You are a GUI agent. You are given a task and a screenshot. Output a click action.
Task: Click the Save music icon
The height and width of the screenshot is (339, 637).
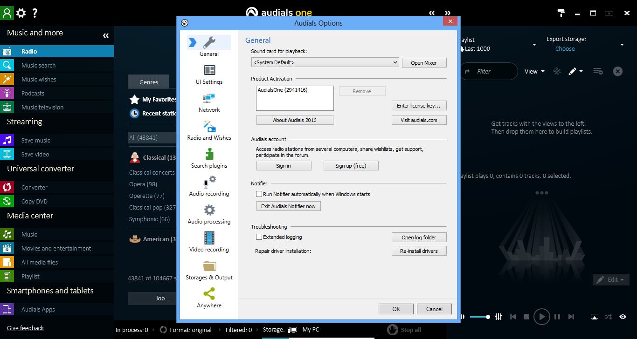point(7,140)
